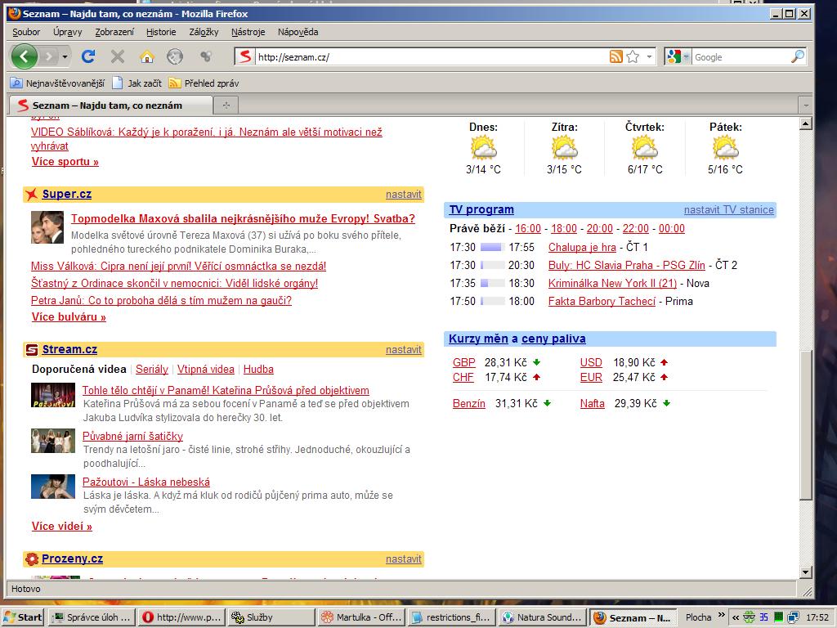Screen dimensions: 837x628
Task: Switch to the Seriály video category
Action: [152, 369]
